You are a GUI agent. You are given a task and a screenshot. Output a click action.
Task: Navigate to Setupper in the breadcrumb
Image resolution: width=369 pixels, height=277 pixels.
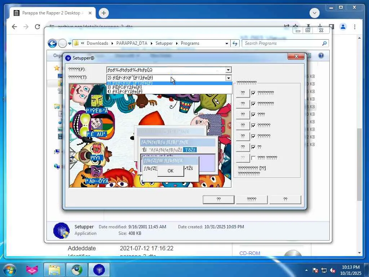coord(164,43)
